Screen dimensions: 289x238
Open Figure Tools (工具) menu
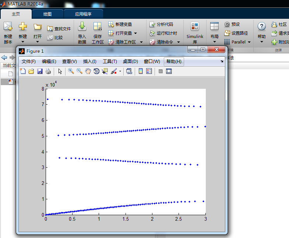pyautogui.click(x=110, y=62)
